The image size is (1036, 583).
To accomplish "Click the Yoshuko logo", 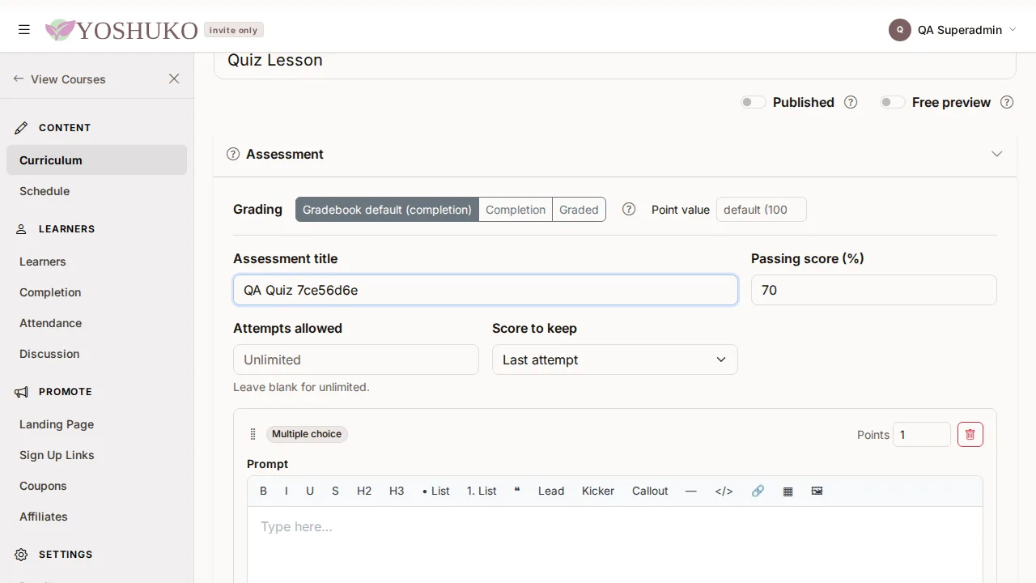I will [121, 30].
